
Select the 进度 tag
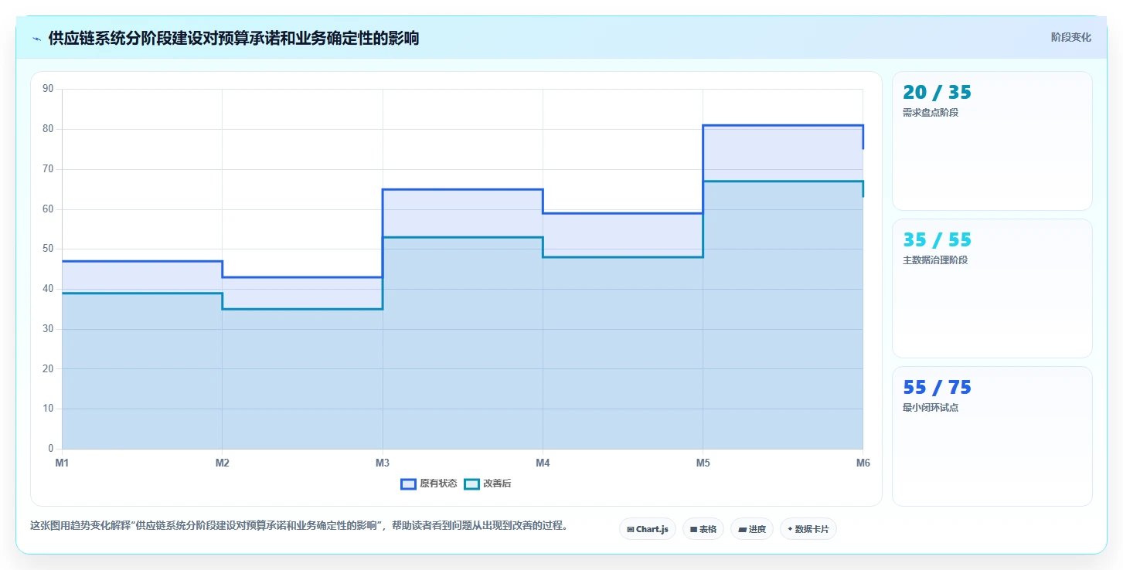(752, 529)
